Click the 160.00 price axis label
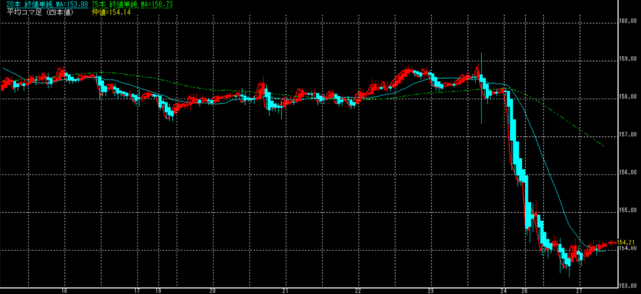 click(x=628, y=21)
